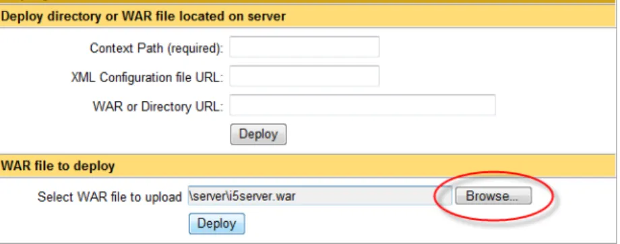Click the 'XML Configuration file URL:' label
Image resolution: width=620 pixels, height=244 pixels.
click(x=148, y=77)
